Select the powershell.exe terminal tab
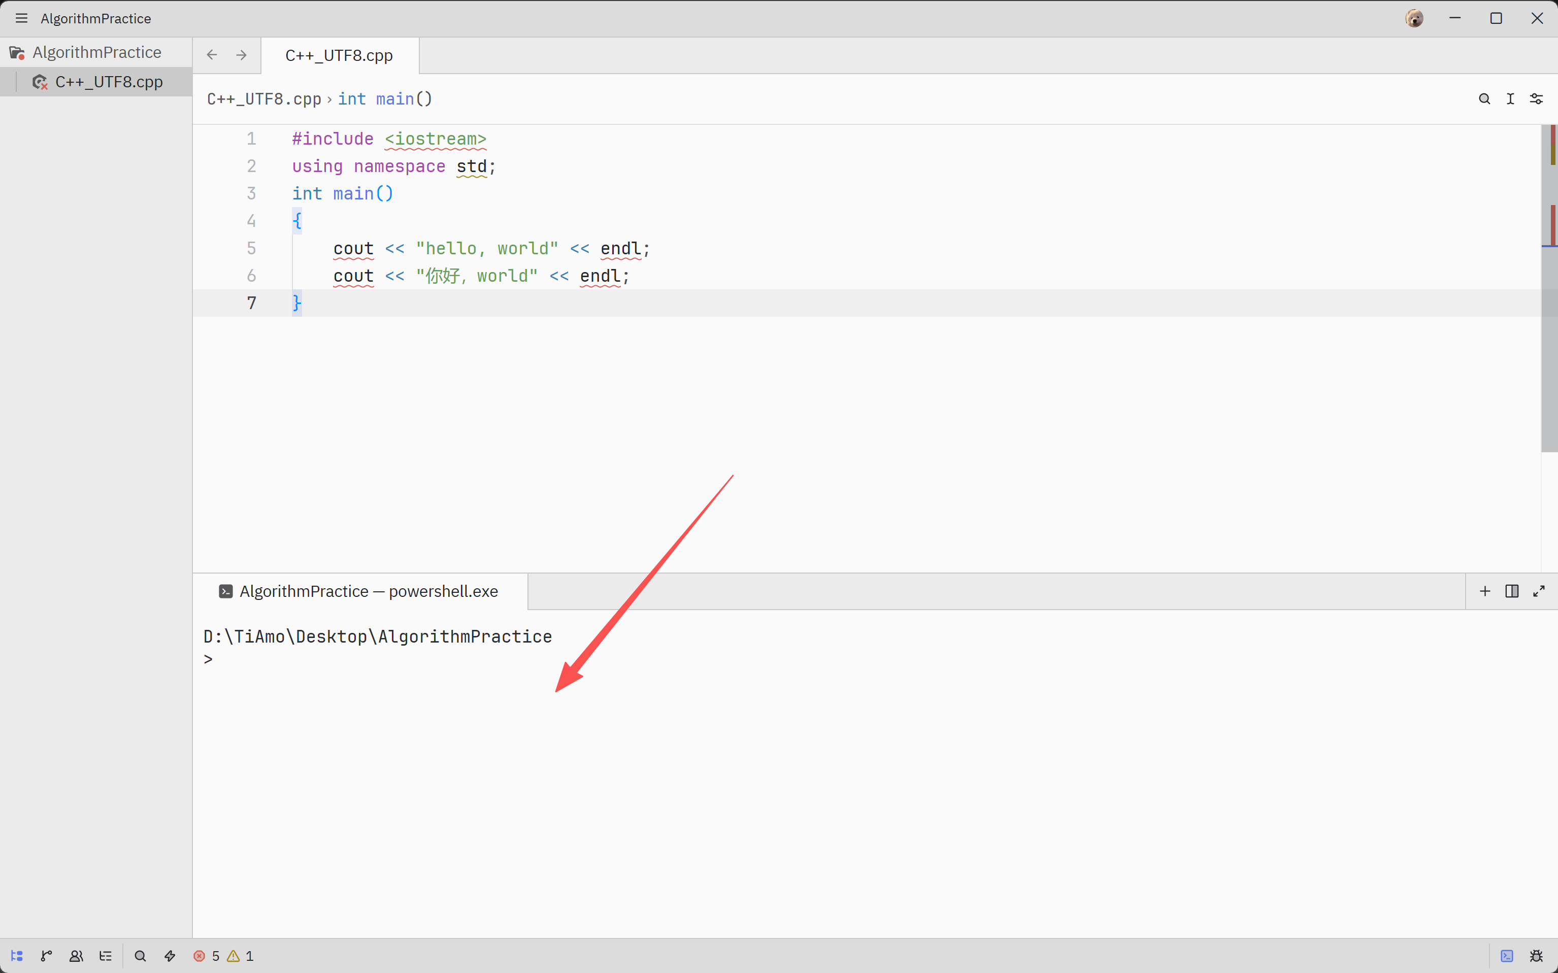 pyautogui.click(x=360, y=591)
